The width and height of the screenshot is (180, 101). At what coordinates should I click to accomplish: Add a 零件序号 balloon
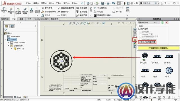pyautogui.click(x=47, y=8)
